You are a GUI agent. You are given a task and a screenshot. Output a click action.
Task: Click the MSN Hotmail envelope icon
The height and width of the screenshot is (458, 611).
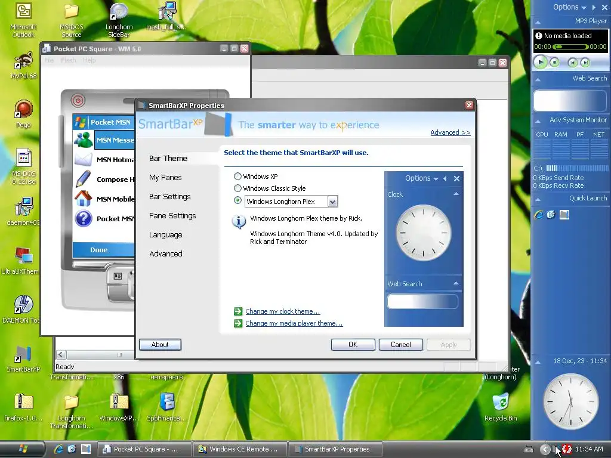[x=83, y=160]
